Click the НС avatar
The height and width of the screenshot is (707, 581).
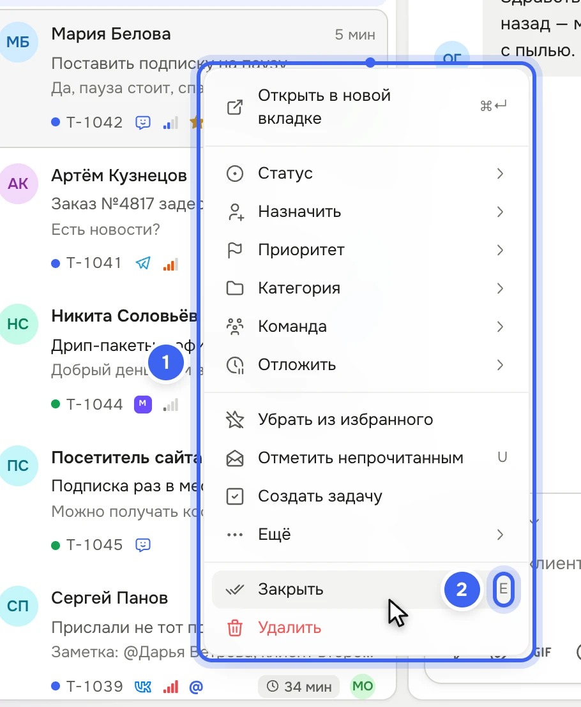[18, 324]
